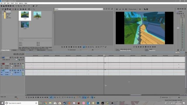Click the Redo arrow in main toolbar

[x=29, y=6]
